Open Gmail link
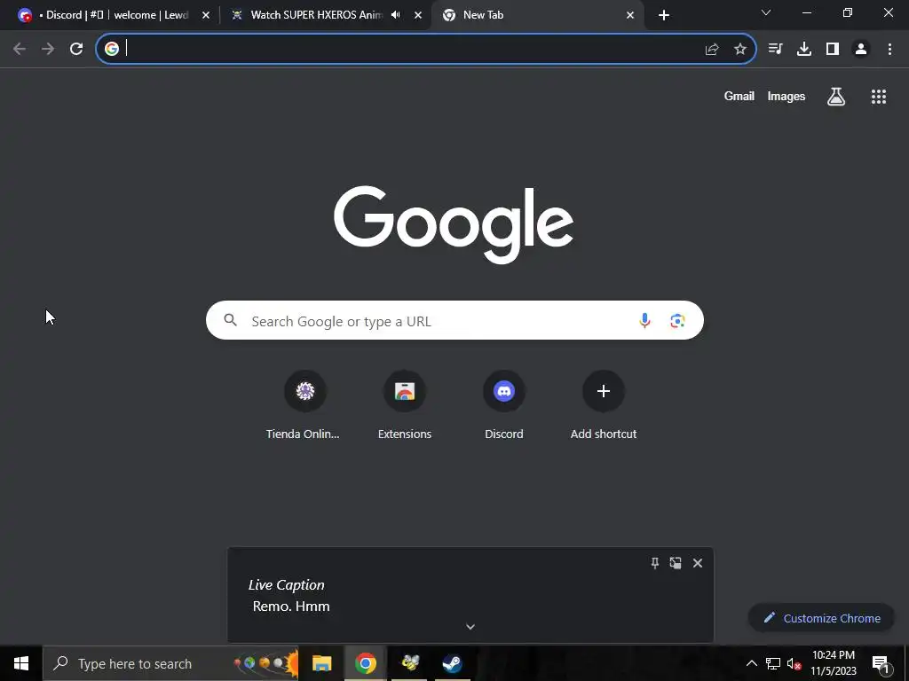The height and width of the screenshot is (681, 909). [x=739, y=96]
